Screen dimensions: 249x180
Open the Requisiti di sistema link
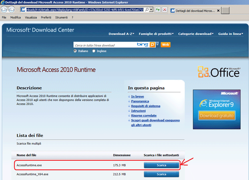click(x=145, y=106)
